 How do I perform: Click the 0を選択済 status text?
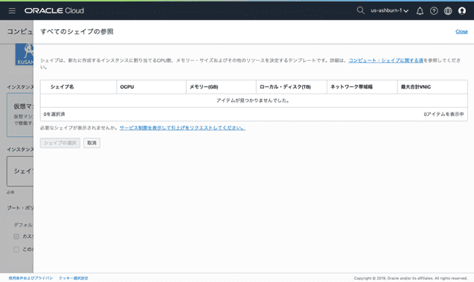[x=54, y=115]
